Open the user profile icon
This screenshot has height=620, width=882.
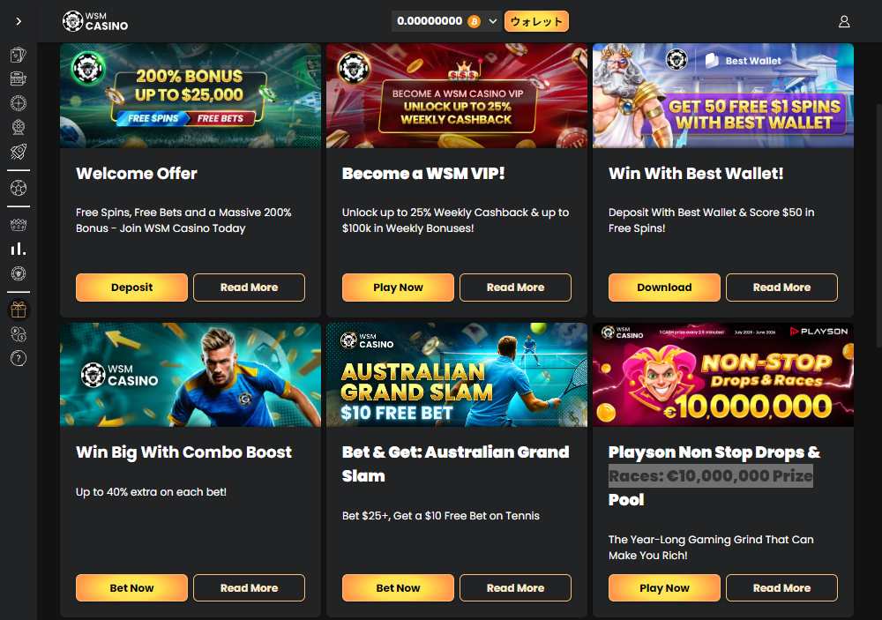click(844, 21)
